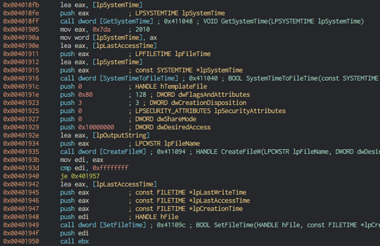380x246 pixels.
Task: Select push 0x10000000 dwDesiredAccess line
Action: pos(135,128)
